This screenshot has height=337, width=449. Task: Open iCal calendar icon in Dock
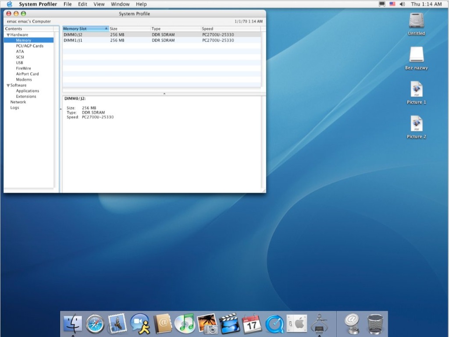pyautogui.click(x=252, y=324)
